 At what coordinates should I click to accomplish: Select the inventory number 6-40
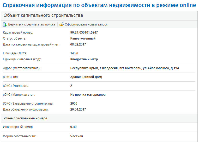[73, 127]
